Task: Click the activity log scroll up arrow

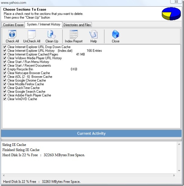Action: coord(179,144)
